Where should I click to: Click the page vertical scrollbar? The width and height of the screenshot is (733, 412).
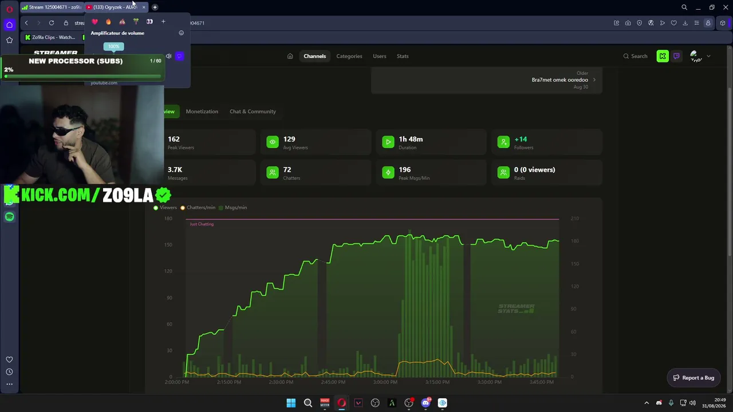click(730, 172)
